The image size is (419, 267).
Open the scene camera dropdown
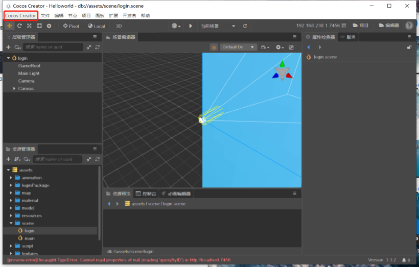point(265,47)
